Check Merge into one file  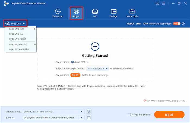coord(129,115)
